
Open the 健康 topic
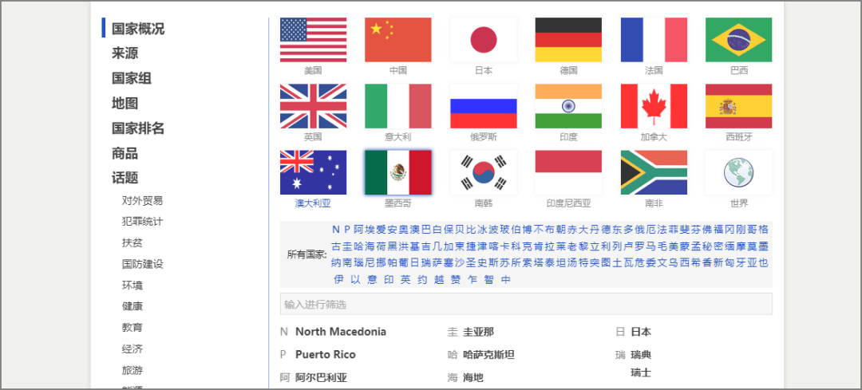[x=132, y=306]
